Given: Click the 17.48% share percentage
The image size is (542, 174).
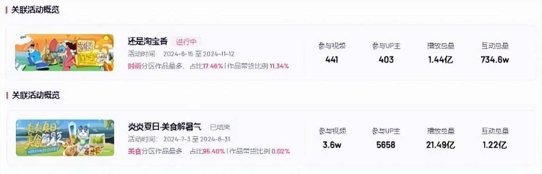Looking at the screenshot, I should [x=213, y=66].
